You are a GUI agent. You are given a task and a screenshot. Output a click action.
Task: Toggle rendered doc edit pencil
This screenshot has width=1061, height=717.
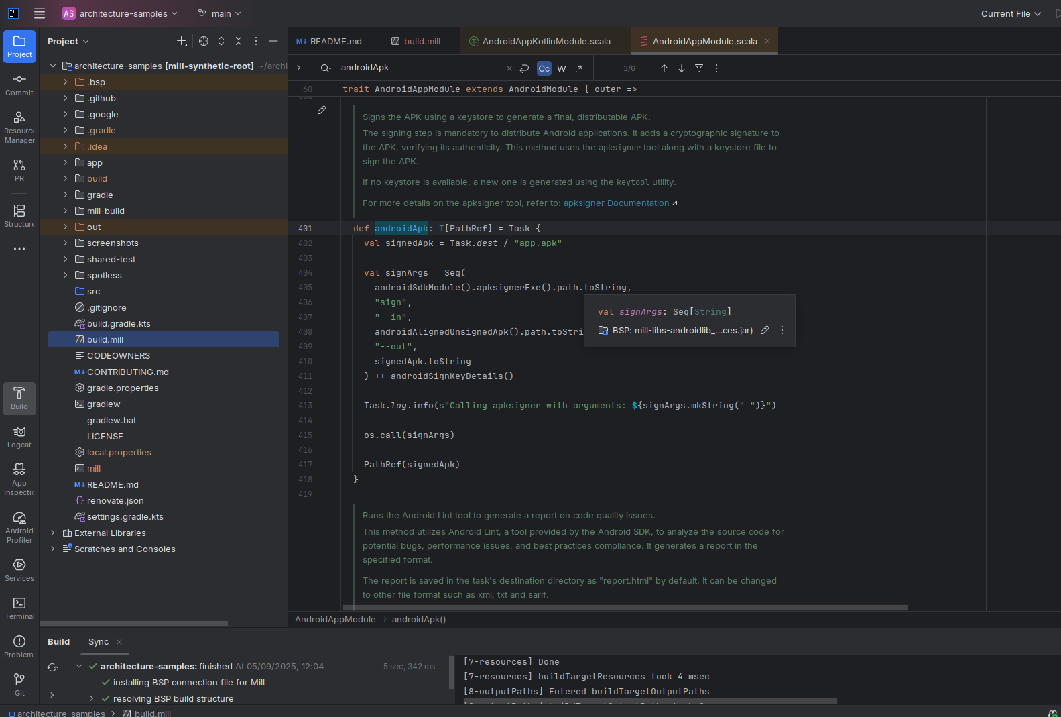(322, 110)
